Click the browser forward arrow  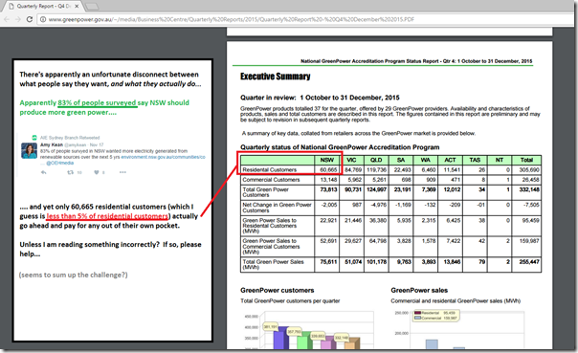(18, 19)
